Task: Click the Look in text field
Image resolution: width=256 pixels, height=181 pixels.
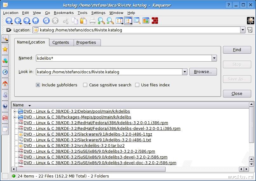Action: click(x=109, y=72)
